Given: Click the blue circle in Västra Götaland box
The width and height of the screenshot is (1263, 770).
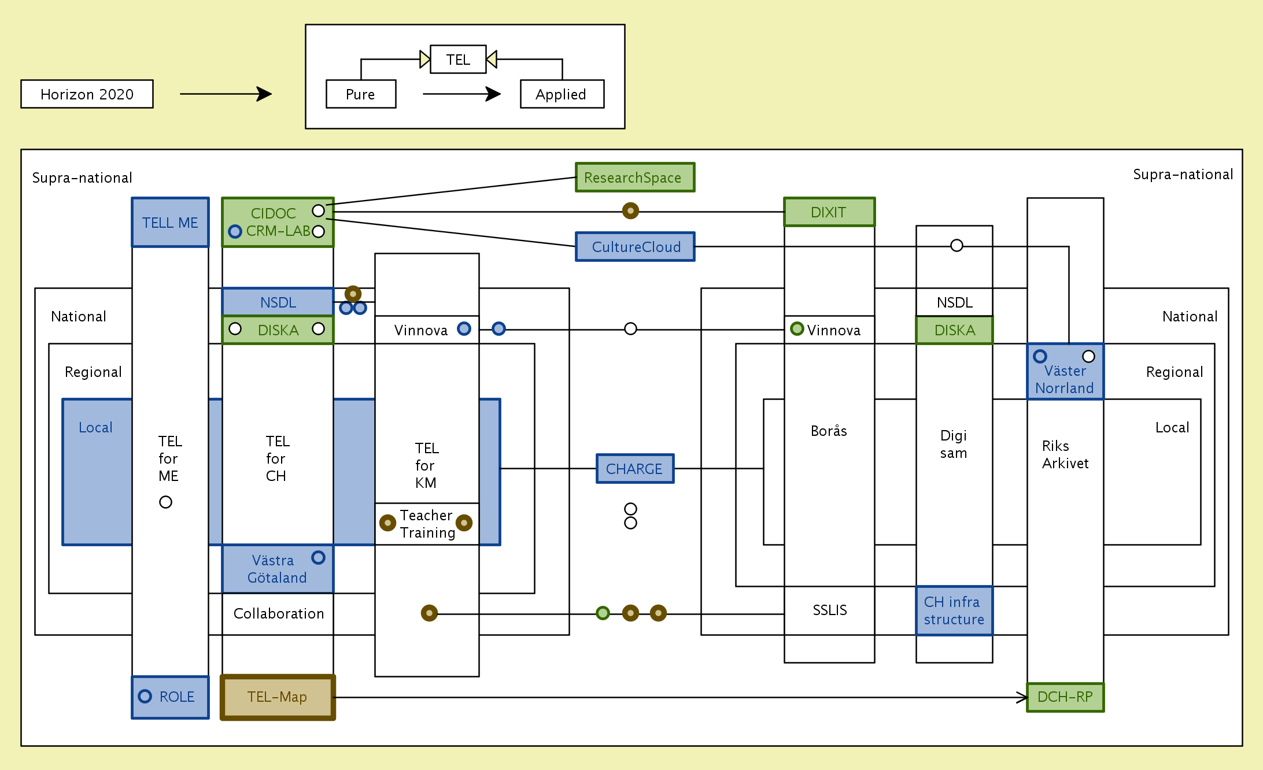Looking at the screenshot, I should tap(318, 557).
